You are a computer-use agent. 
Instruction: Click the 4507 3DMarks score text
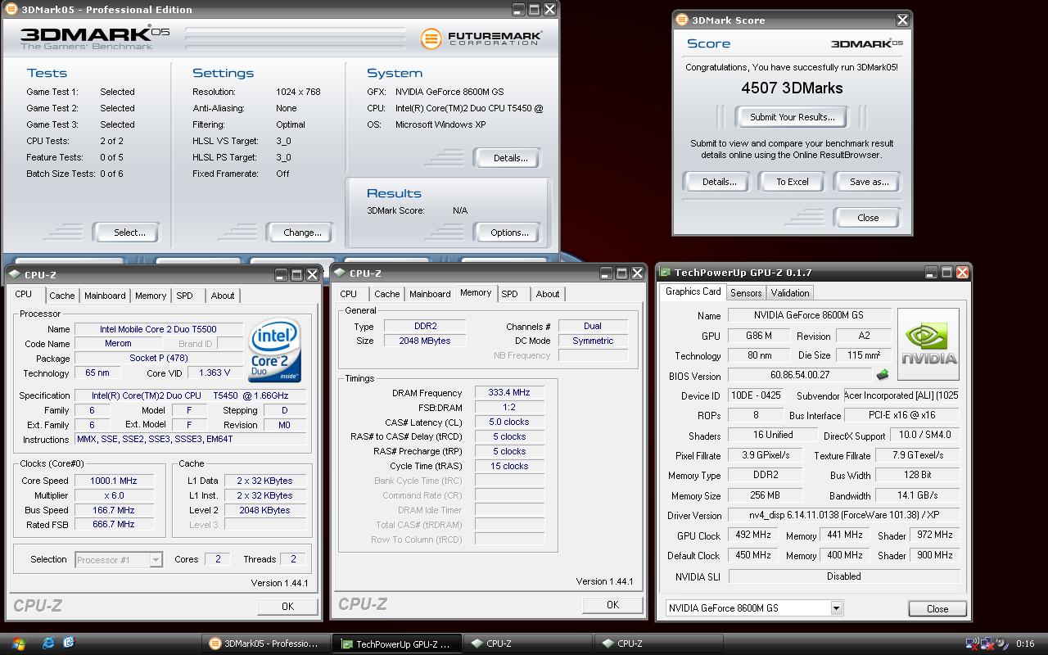coord(792,88)
